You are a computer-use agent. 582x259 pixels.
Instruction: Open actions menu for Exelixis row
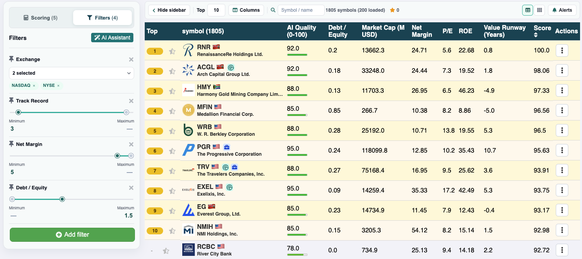pyautogui.click(x=562, y=190)
